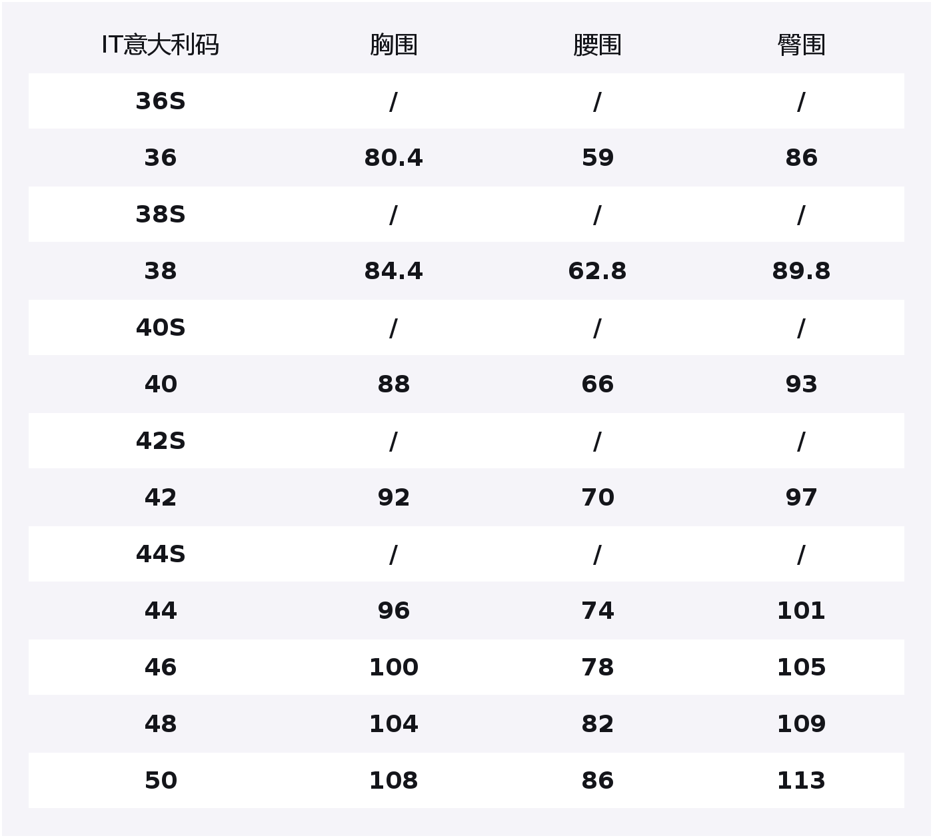Image resolution: width=933 pixels, height=838 pixels.
Task: Click the IT意大利码 column header
Action: coord(160,45)
